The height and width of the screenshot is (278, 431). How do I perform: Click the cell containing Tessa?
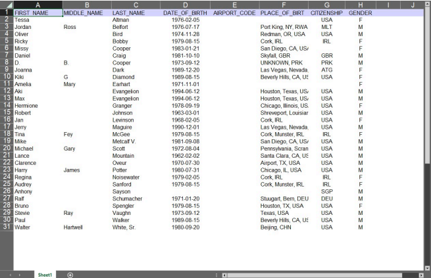click(38, 20)
